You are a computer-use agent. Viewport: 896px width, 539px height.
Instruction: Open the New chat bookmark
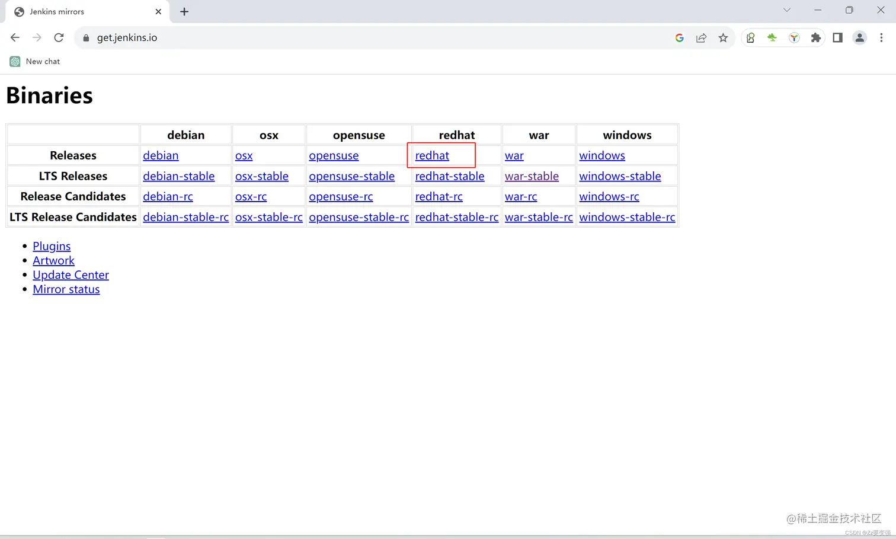(36, 62)
